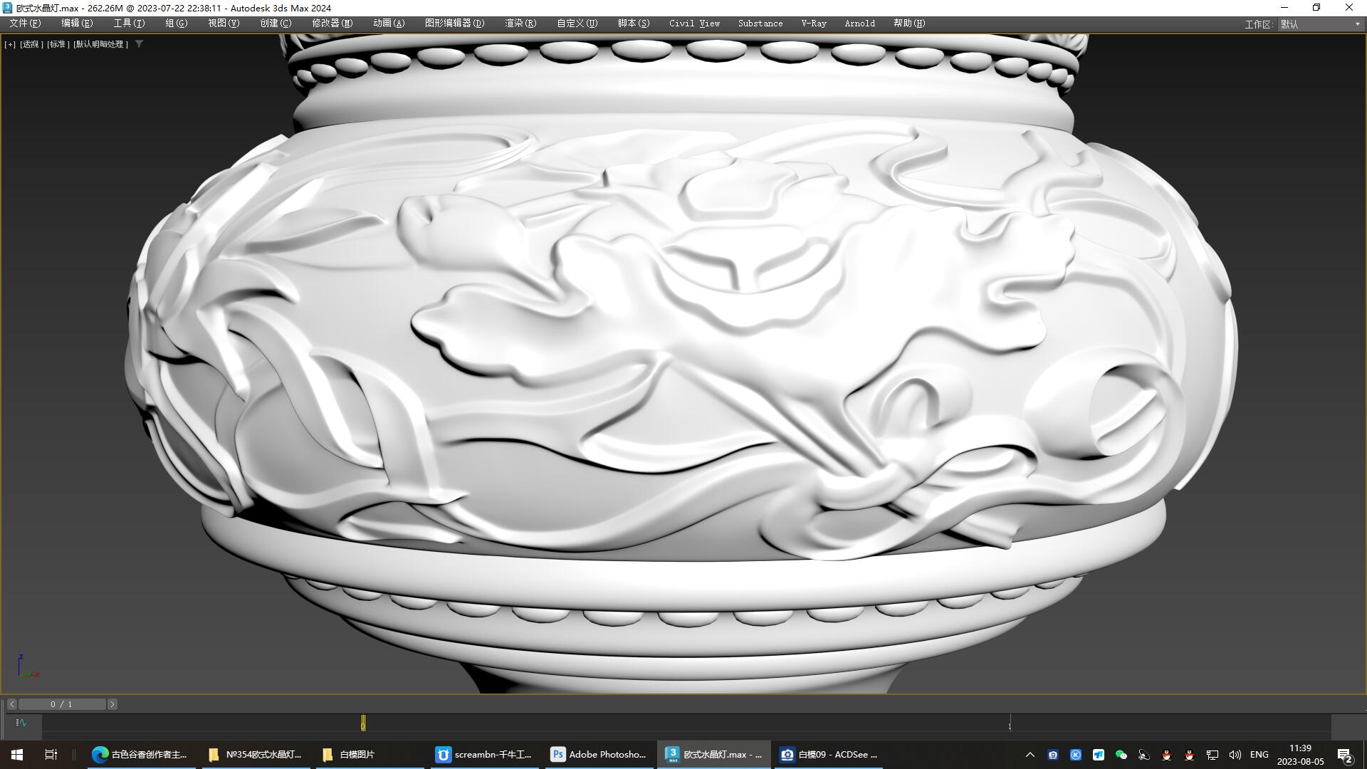Click the time slider handle at frame 0
Viewport: 1367px width, 769px height.
[x=363, y=723]
